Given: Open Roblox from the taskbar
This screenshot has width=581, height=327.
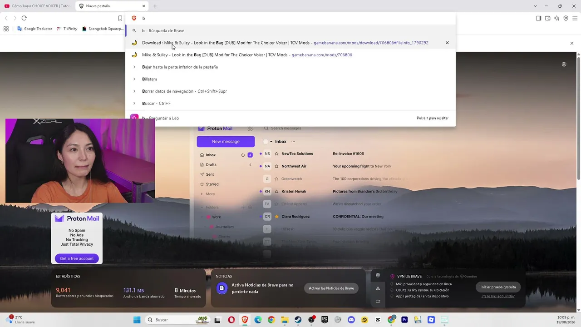Looking at the screenshot, I should coord(431,320).
